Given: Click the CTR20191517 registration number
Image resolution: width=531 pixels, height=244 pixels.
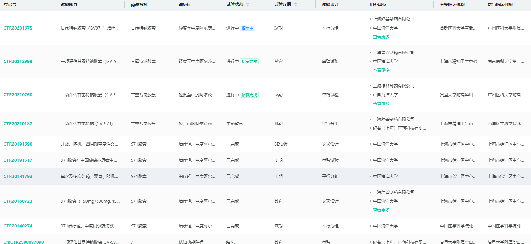Looking at the screenshot, I should point(18,160).
